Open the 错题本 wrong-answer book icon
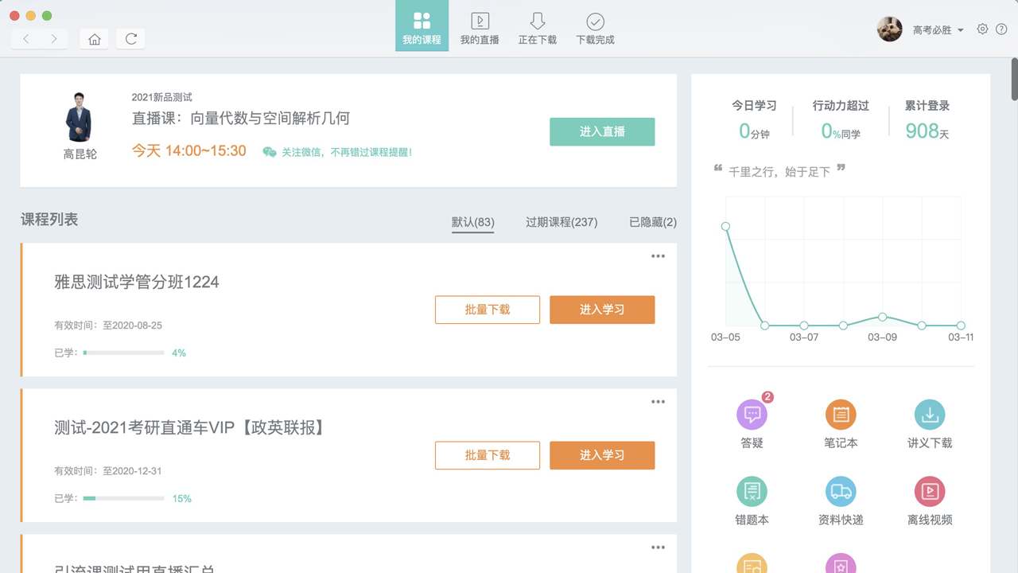This screenshot has width=1018, height=573. pyautogui.click(x=752, y=491)
